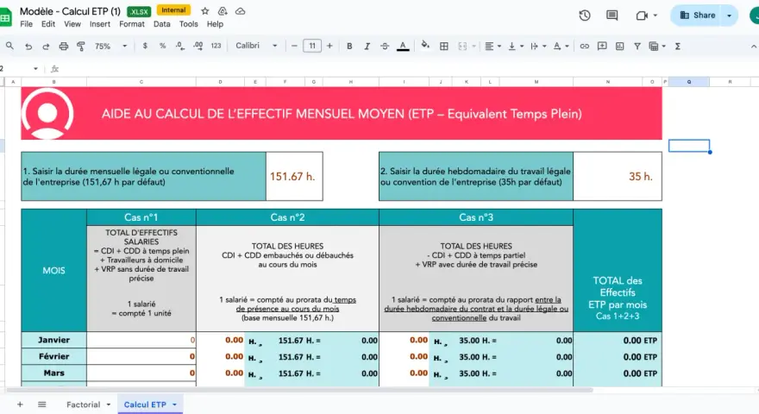Screen dimensions: 759x414
Task: Increase font size with plus button
Action: 329,46
